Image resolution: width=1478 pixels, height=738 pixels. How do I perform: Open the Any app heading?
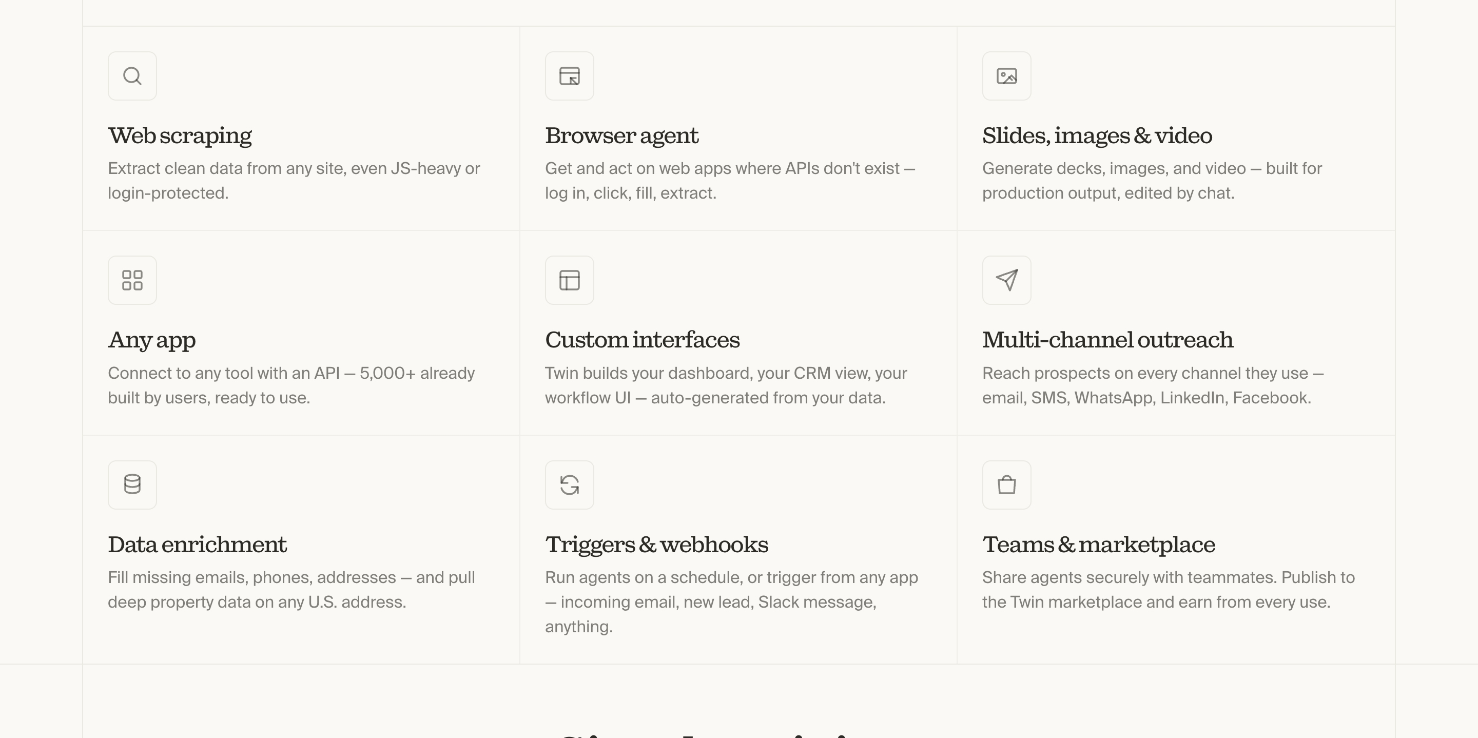point(151,340)
